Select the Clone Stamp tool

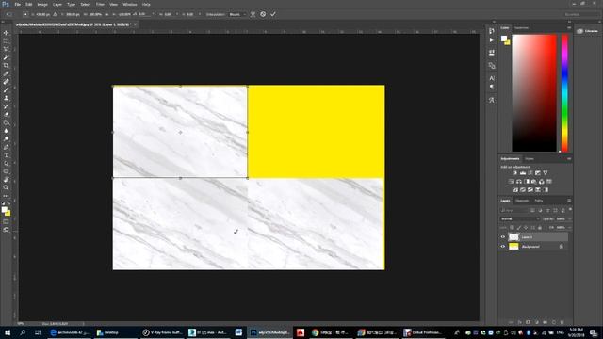(6, 98)
